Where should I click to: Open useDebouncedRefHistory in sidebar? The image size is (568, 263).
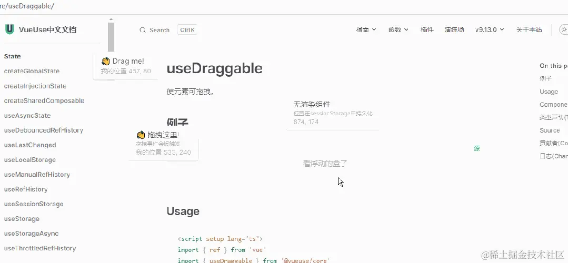[x=44, y=130]
